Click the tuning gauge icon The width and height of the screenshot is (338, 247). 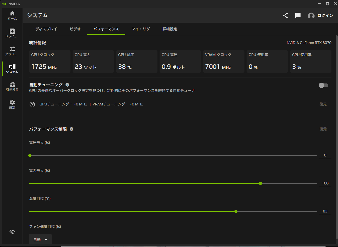click(x=32, y=104)
